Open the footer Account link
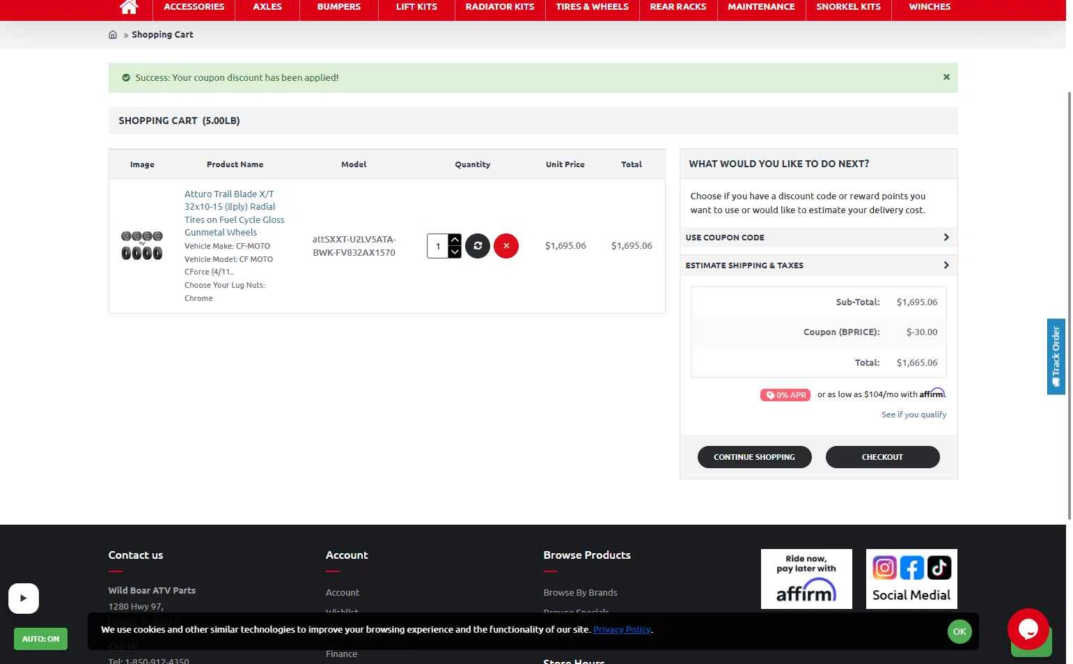The image size is (1073, 664). (x=343, y=593)
